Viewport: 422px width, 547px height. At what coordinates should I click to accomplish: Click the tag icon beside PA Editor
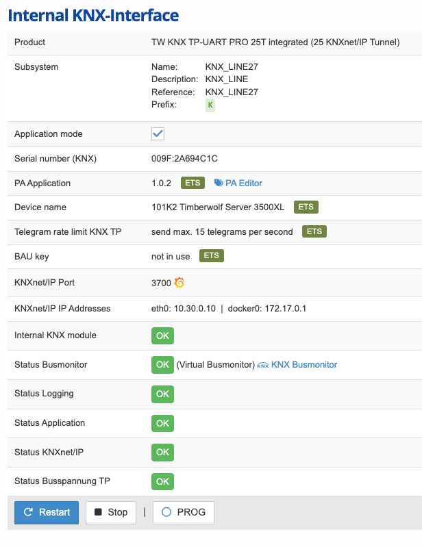pyautogui.click(x=219, y=183)
